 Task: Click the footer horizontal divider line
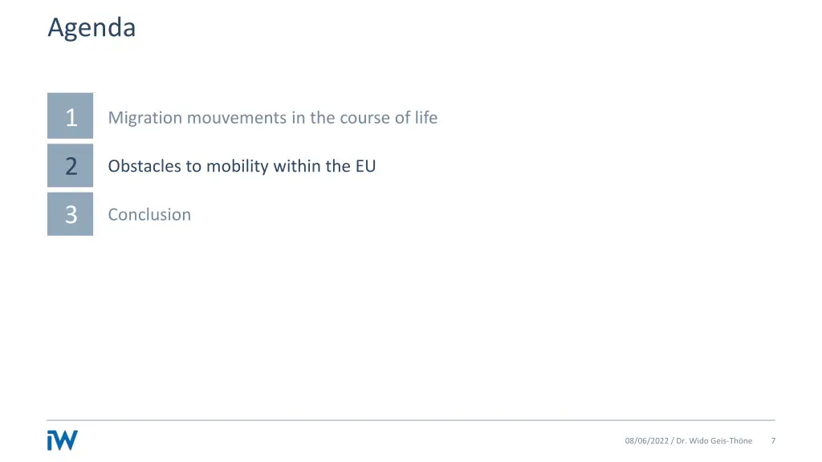[411, 420]
